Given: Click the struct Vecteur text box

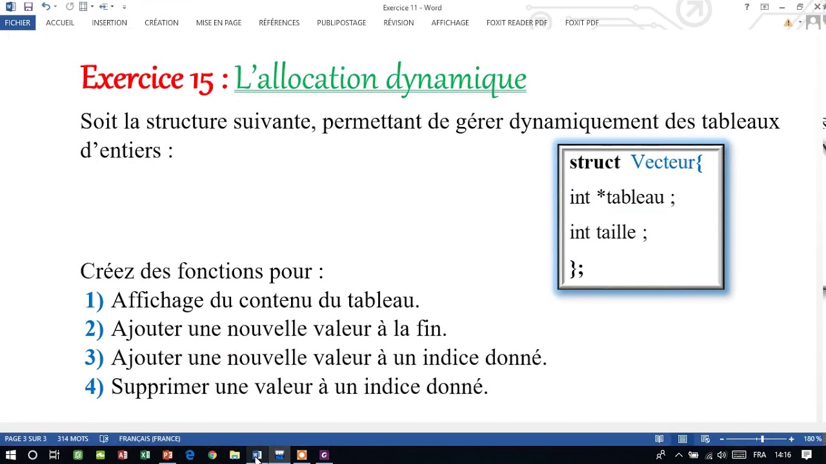Looking at the screenshot, I should [x=641, y=217].
